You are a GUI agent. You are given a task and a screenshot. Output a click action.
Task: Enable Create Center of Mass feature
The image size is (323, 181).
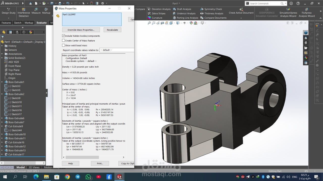click(64, 40)
